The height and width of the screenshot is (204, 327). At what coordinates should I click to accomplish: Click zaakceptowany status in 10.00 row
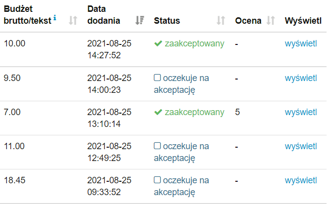tap(194, 44)
